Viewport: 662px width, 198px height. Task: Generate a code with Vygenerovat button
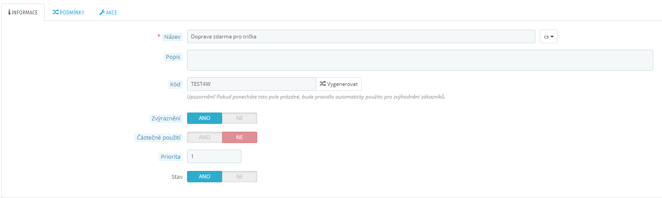(x=339, y=84)
